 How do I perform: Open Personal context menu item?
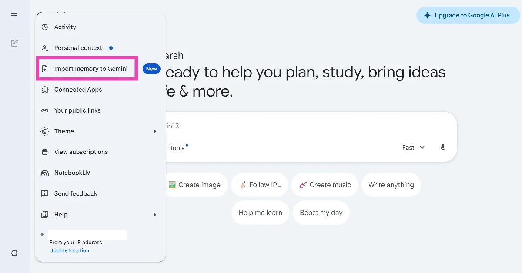tap(78, 48)
